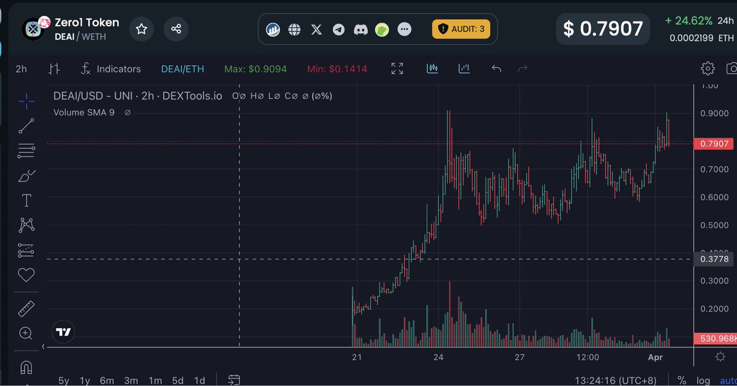The image size is (737, 386).
Task: Select the brush drawing tool
Action: [x=26, y=176]
